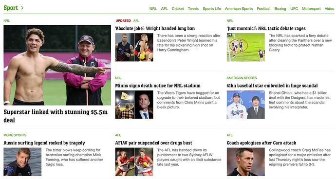Open the Aussie surfing legend rocked by tragedy article
The height and width of the screenshot is (179, 336).
pos(44,143)
